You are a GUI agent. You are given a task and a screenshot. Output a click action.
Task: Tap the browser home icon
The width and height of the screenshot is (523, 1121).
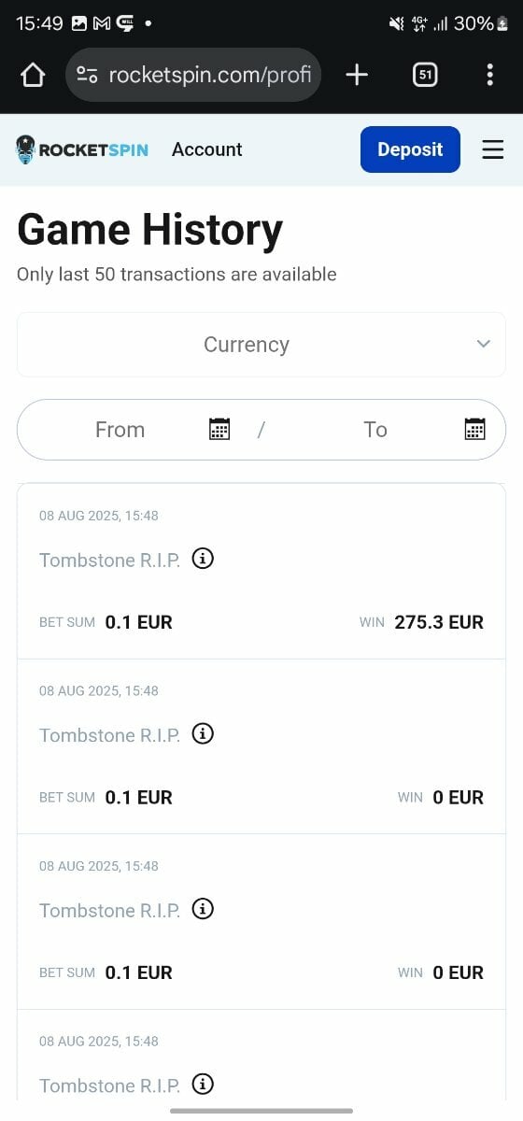click(33, 76)
